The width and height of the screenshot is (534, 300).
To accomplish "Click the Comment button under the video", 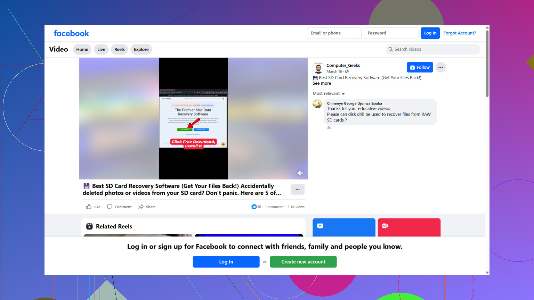I will pos(119,207).
